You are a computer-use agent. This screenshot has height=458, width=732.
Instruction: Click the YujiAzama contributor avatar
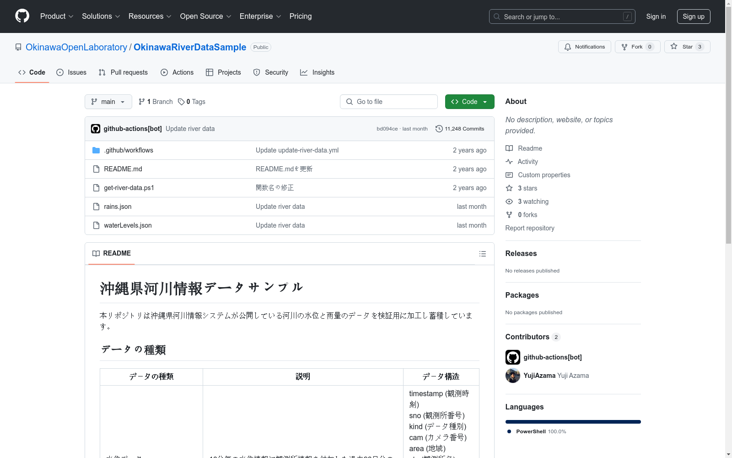click(513, 376)
